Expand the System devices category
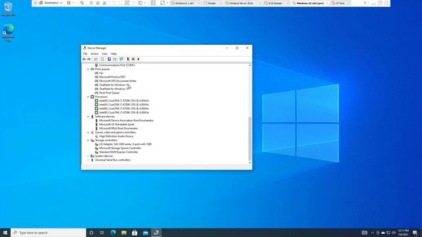Image resolution: width=422 pixels, height=237 pixels. tap(88, 156)
